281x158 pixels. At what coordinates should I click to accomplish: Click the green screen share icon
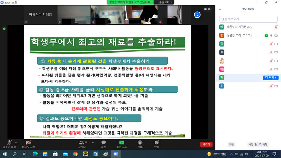122,143
